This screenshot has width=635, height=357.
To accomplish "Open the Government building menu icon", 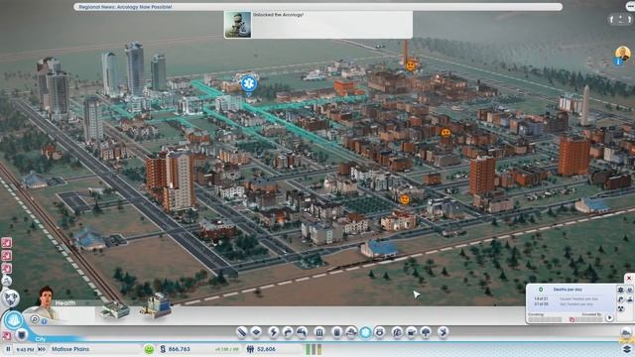I will point(319,332).
